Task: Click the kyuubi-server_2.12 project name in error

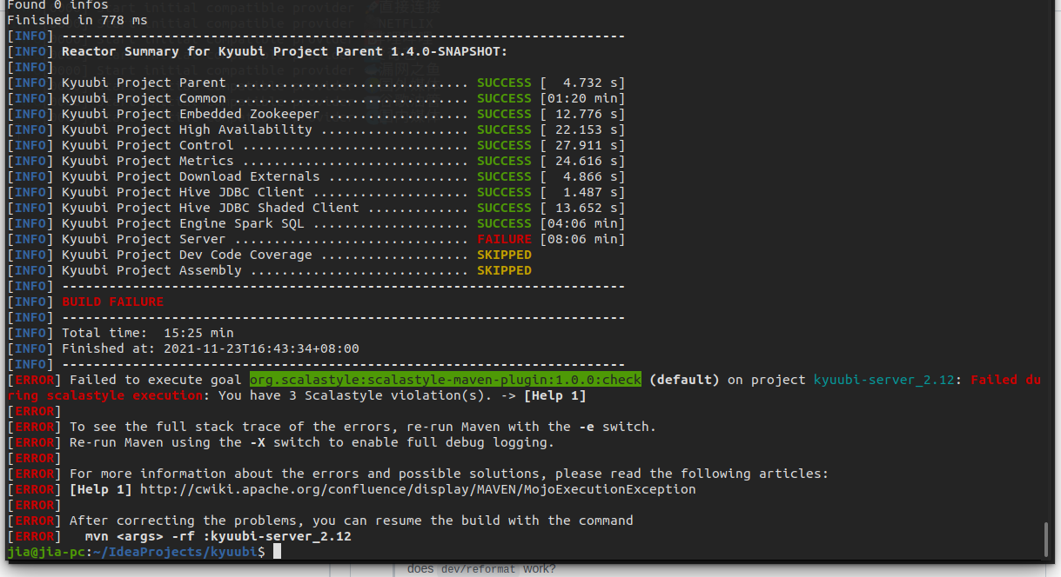Action: pyautogui.click(x=883, y=380)
